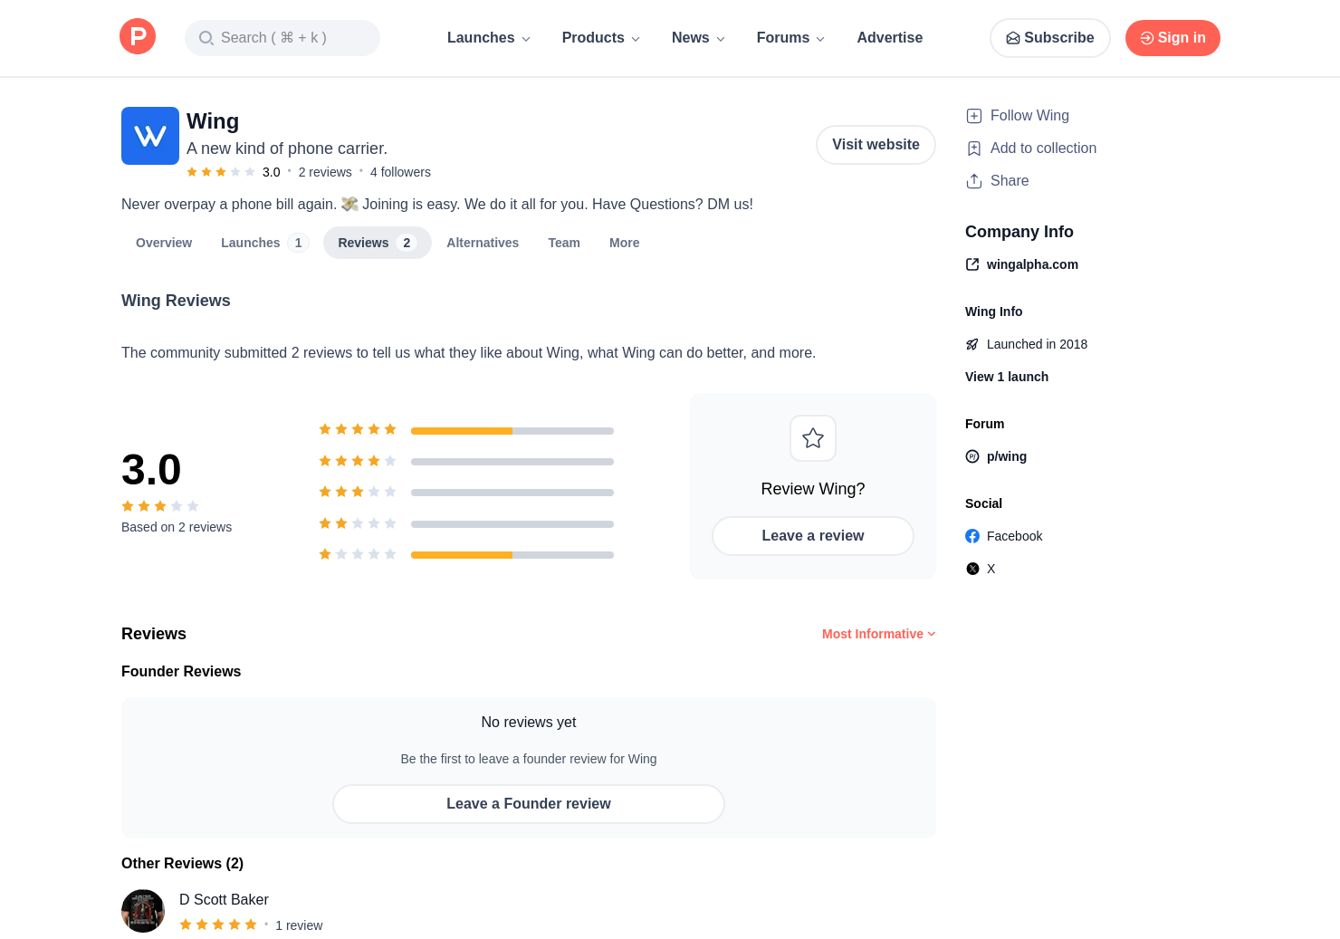1340x939 pixels.
Task: Click the Share upload icon
Action: click(974, 181)
